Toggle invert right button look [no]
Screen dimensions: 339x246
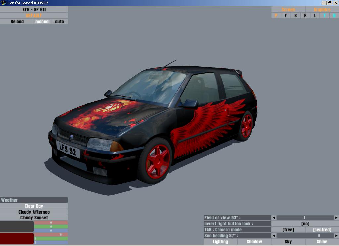coord(305,224)
